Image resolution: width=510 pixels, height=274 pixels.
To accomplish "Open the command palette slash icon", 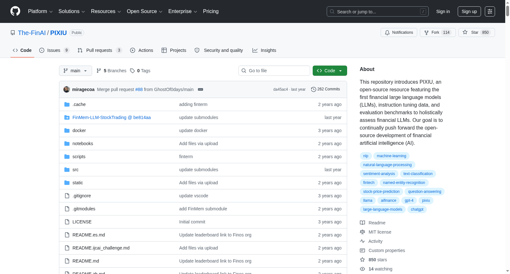I will click(423, 11).
